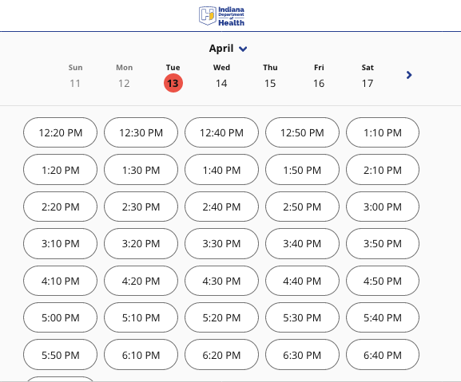Reserve the 5:10 PM time

[141, 317]
